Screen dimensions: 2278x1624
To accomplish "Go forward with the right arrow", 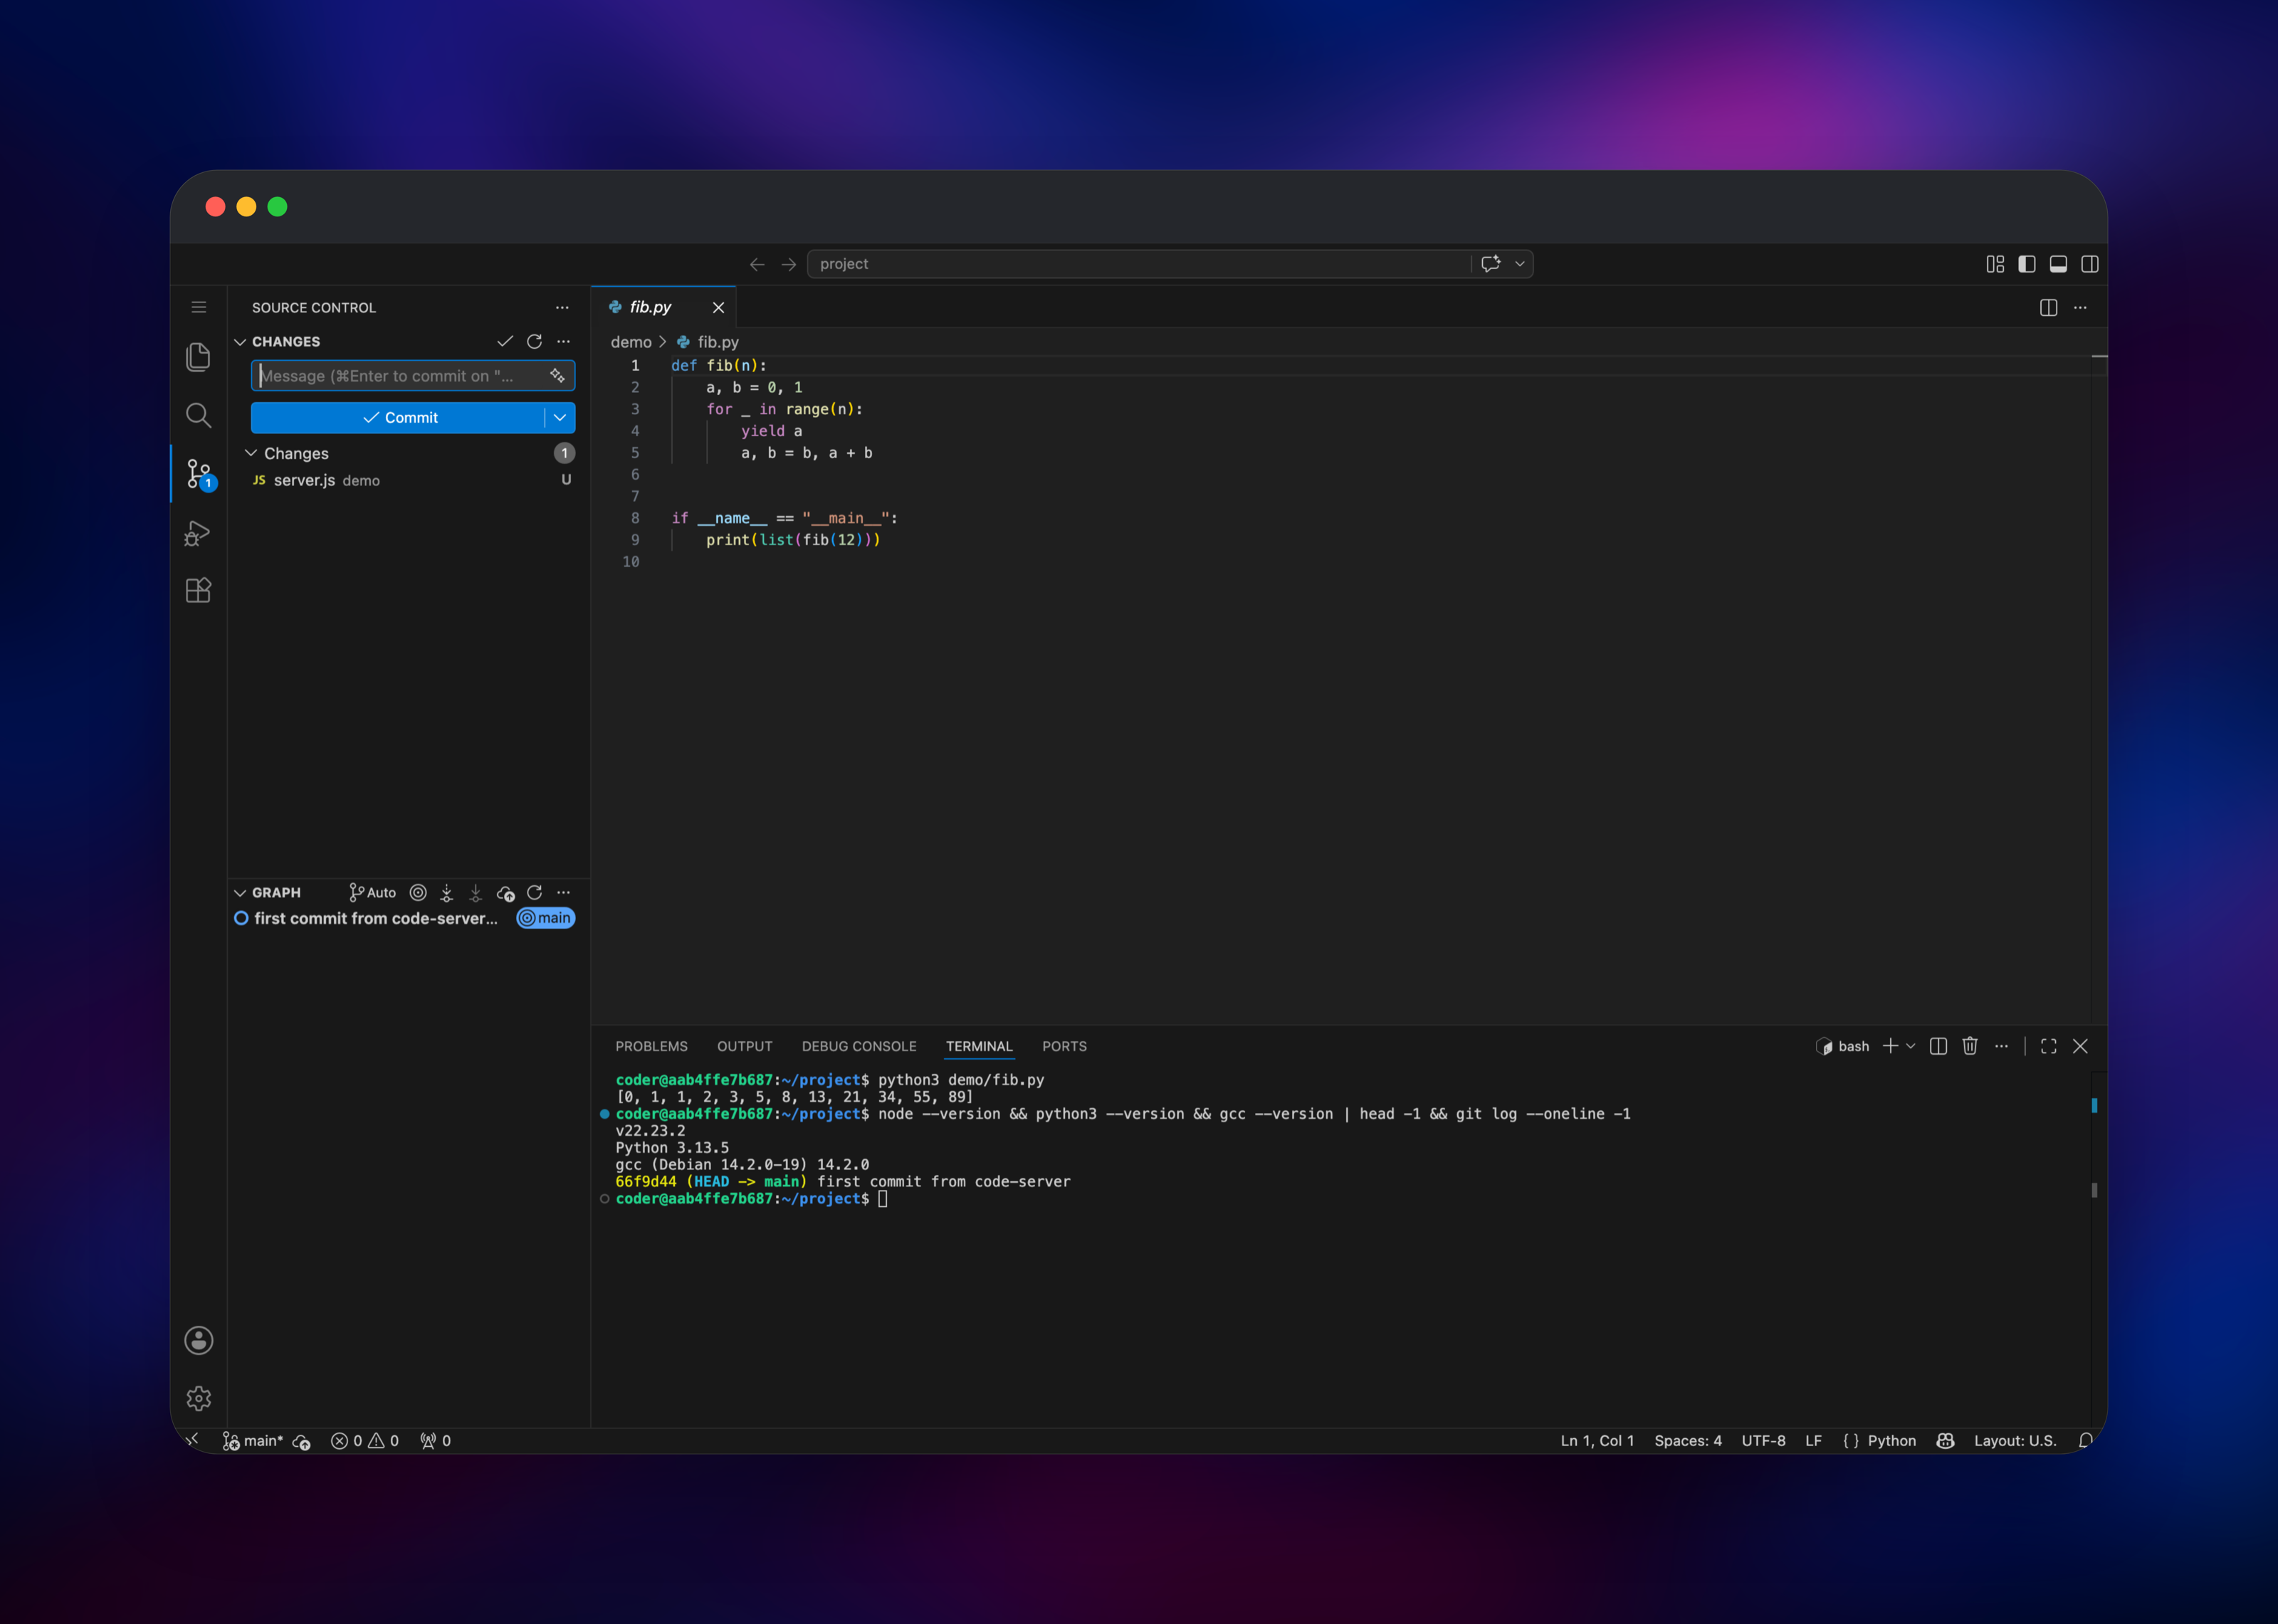I will 789,264.
